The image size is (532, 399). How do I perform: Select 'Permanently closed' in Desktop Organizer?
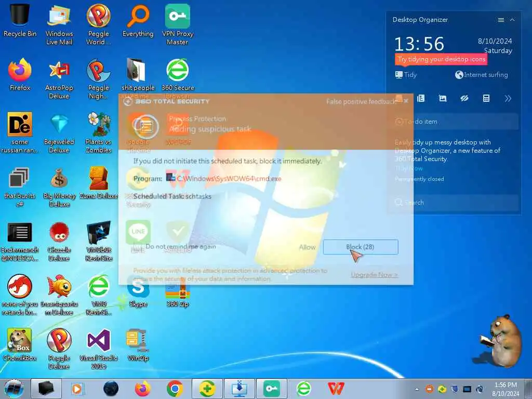[x=419, y=179]
